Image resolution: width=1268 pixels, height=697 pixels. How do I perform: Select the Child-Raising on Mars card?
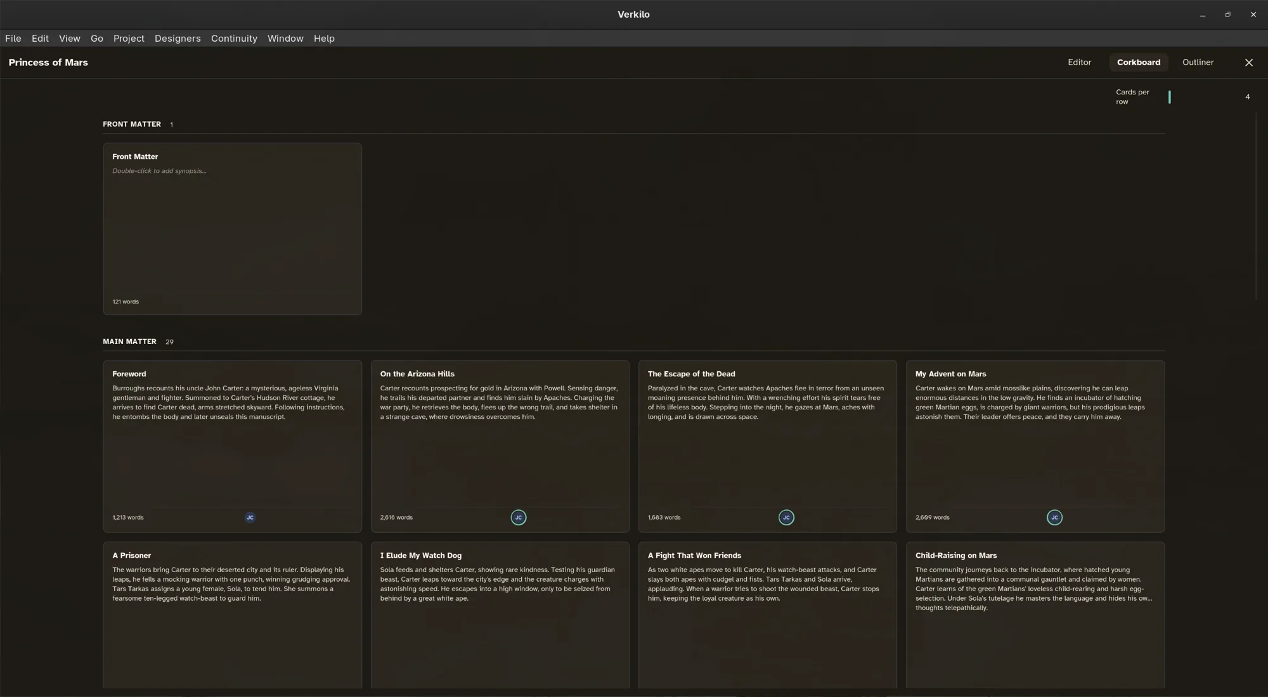(1035, 615)
